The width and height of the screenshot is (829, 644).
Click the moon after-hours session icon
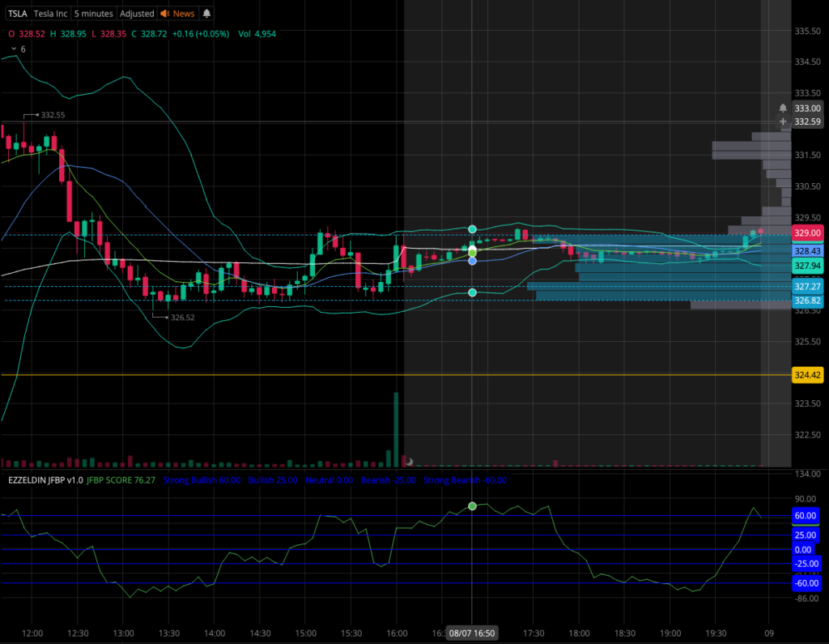pyautogui.click(x=409, y=462)
